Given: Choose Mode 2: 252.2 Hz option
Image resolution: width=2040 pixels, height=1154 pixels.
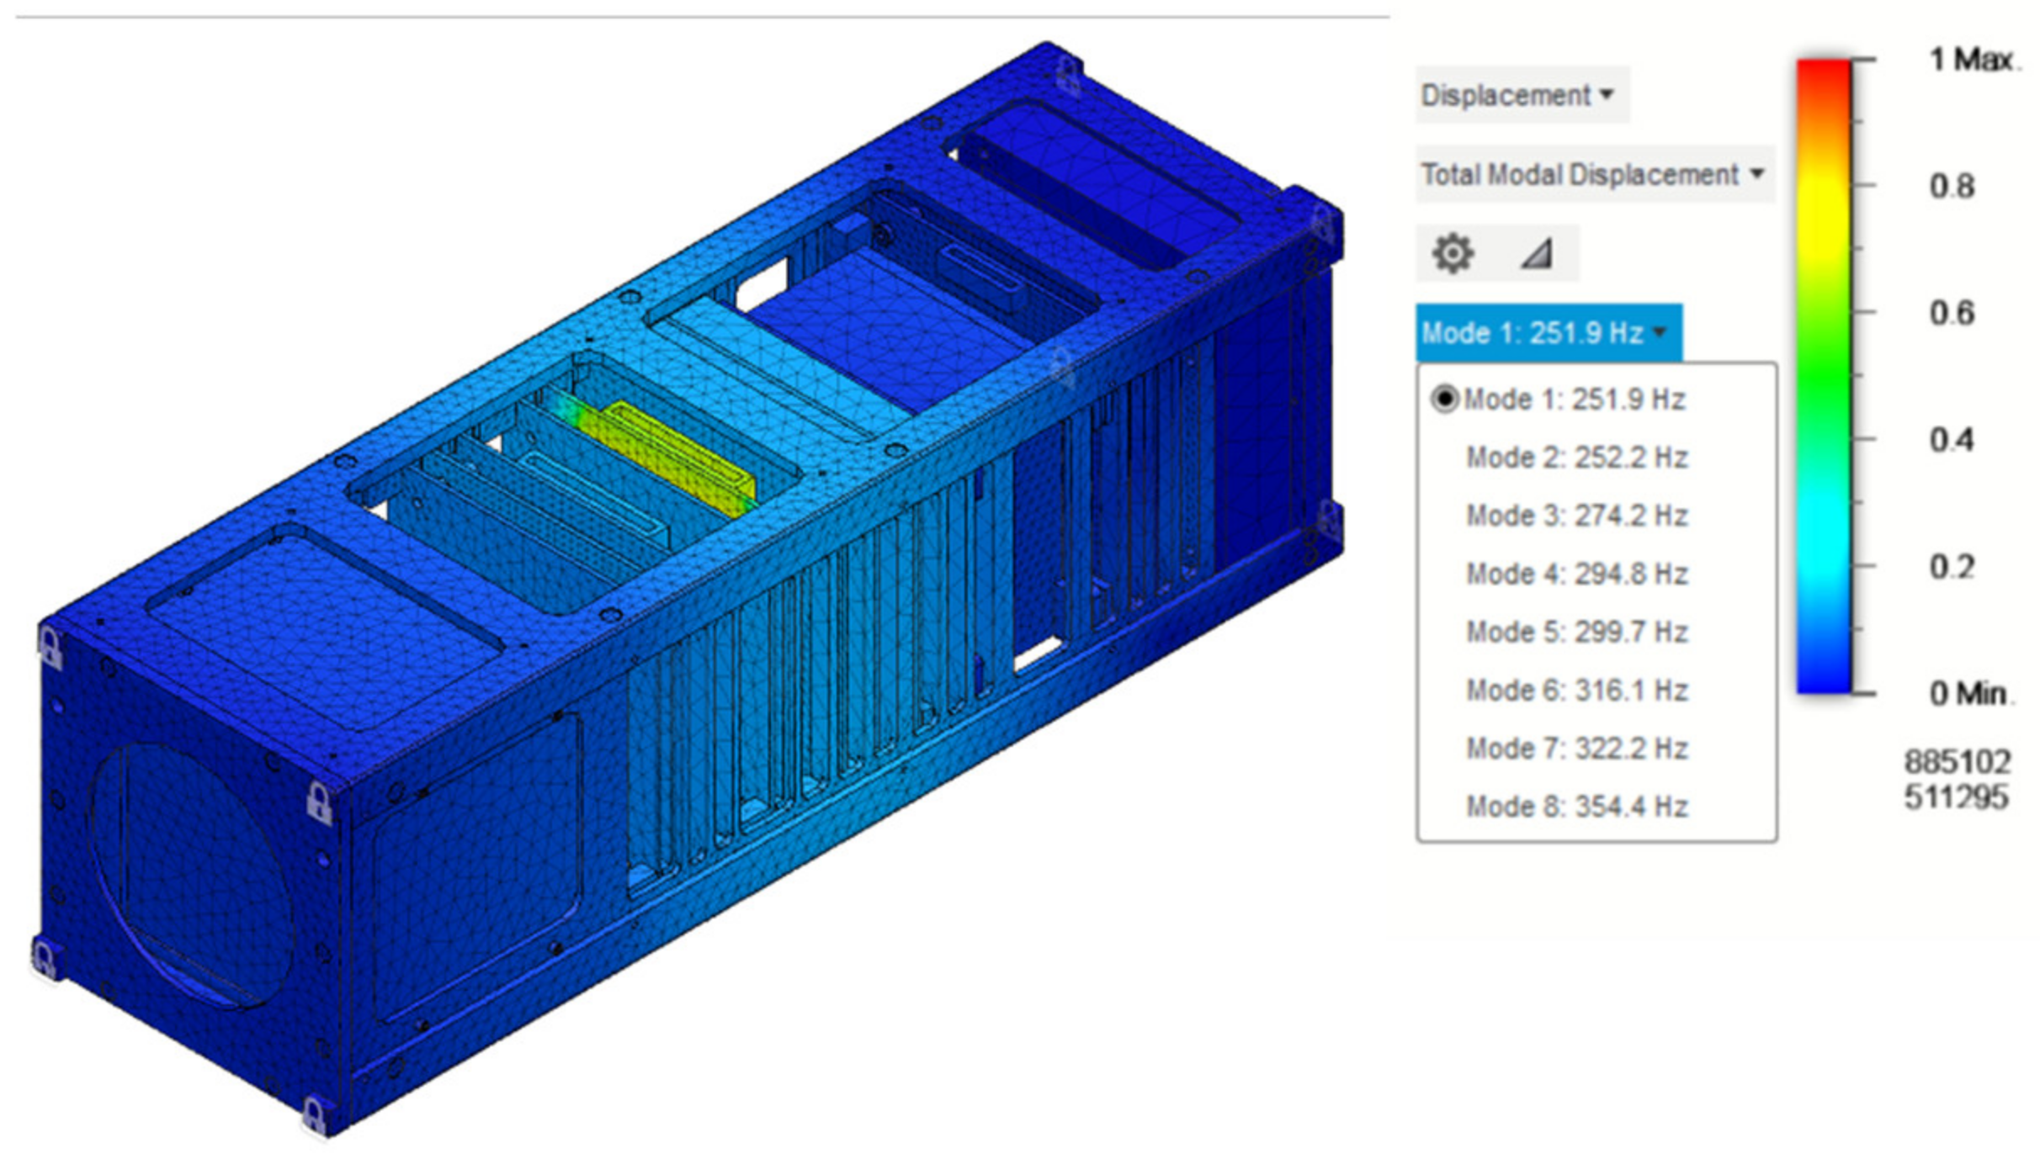Looking at the screenshot, I should tap(1575, 458).
